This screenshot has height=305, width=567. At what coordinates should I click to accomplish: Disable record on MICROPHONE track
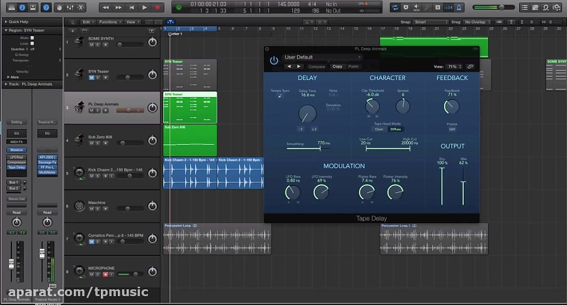pos(105,275)
